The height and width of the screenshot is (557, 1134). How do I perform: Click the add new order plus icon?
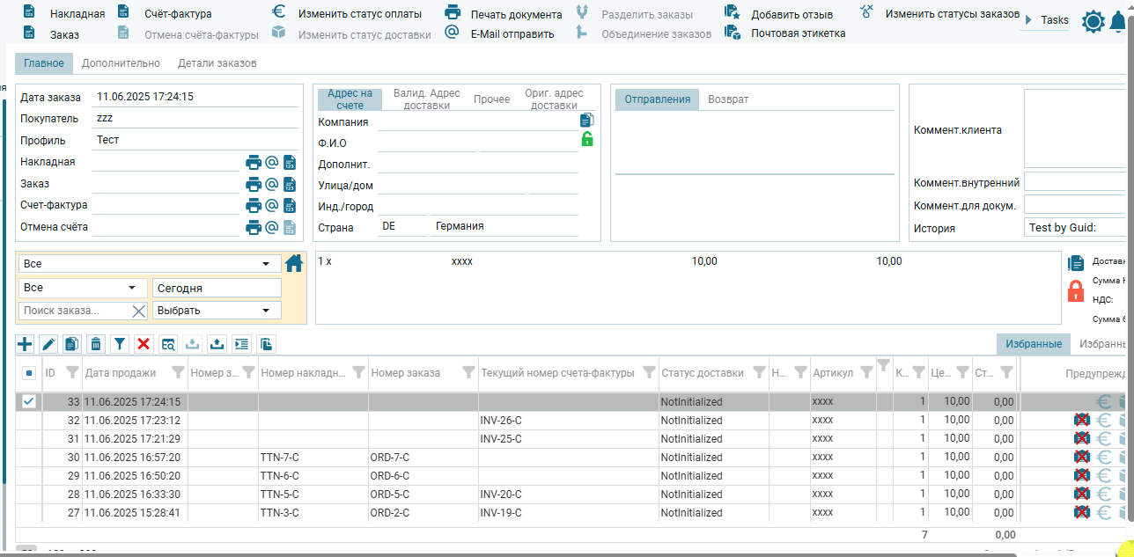(25, 344)
